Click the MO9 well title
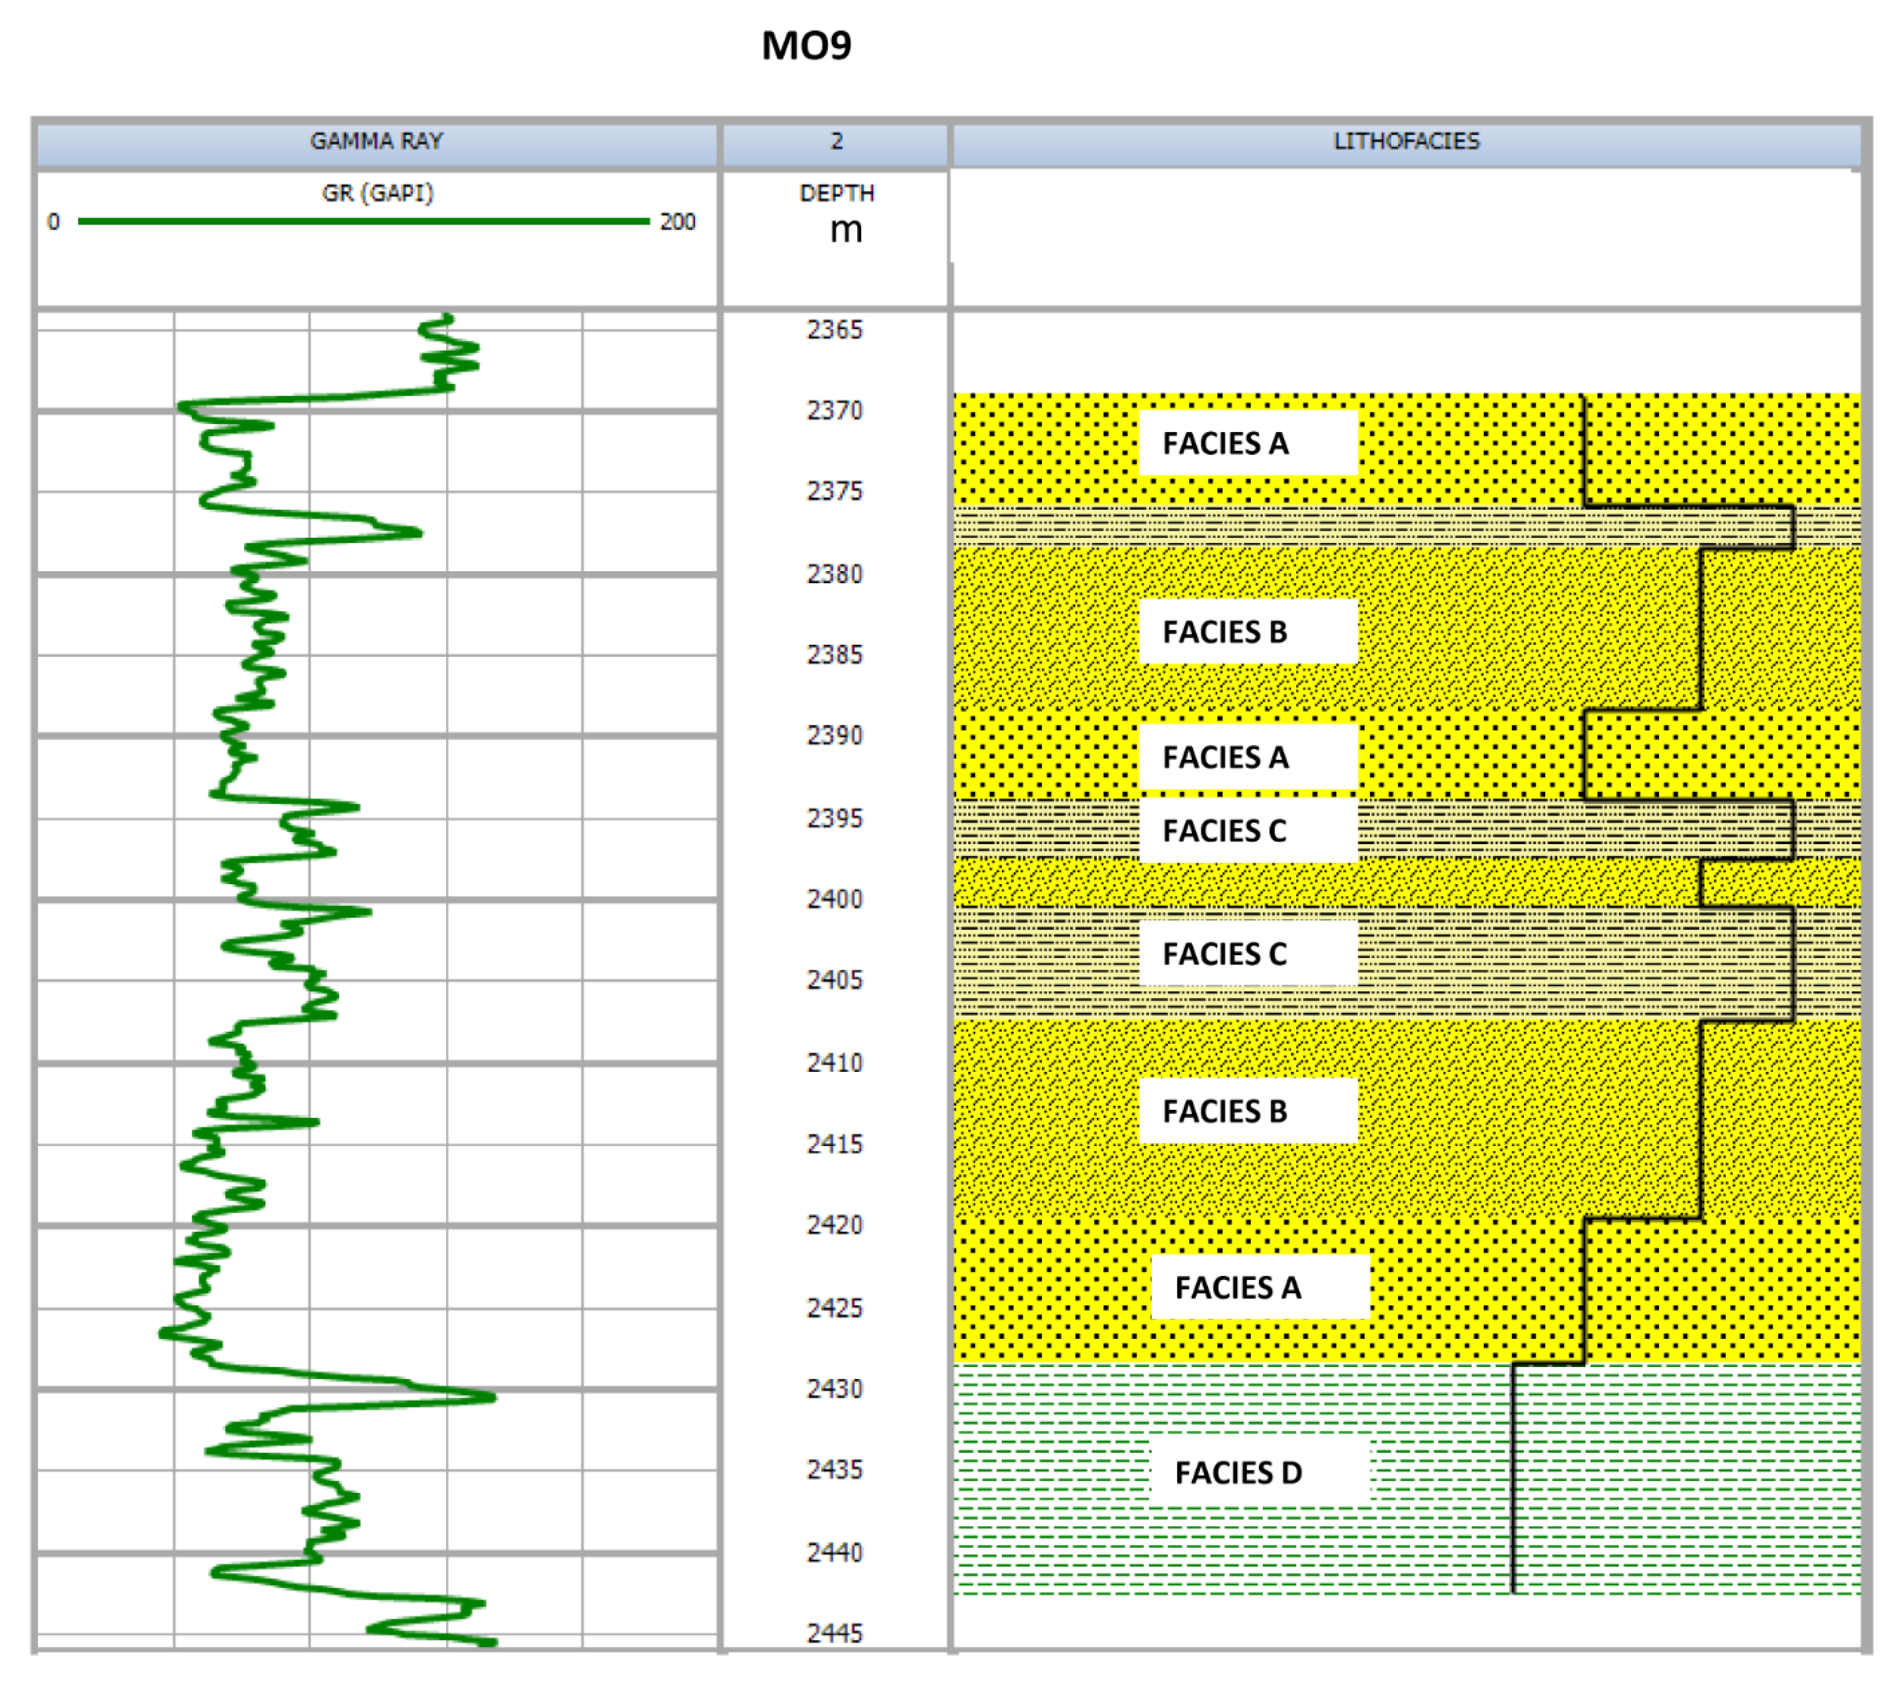This screenshot has width=1899, height=1686. point(806,46)
